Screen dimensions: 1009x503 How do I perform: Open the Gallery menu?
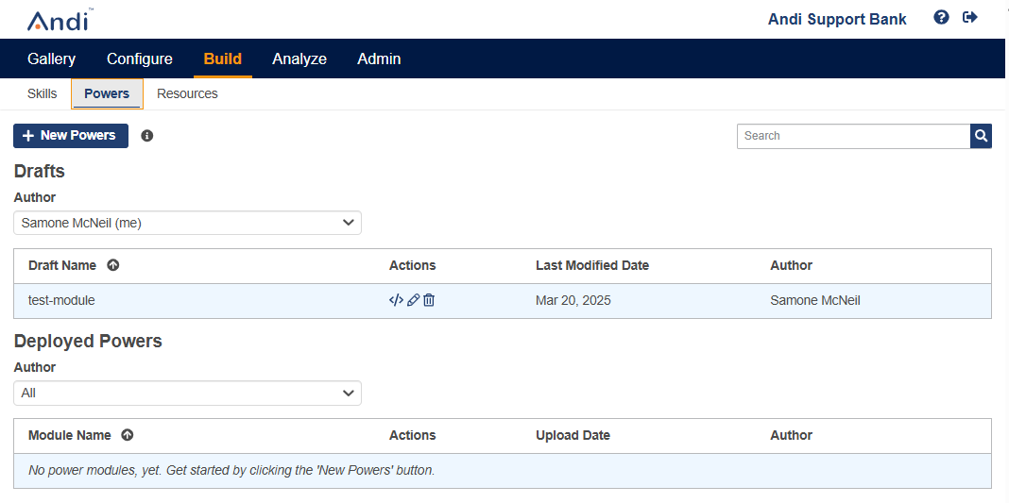tap(51, 59)
